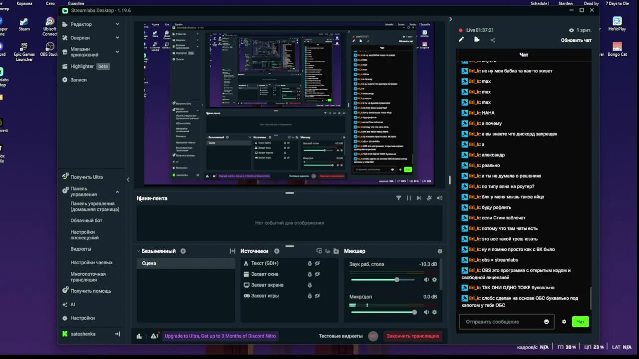Open settings gear for Микр/доп channel
639x359 pixels.
pos(434,312)
